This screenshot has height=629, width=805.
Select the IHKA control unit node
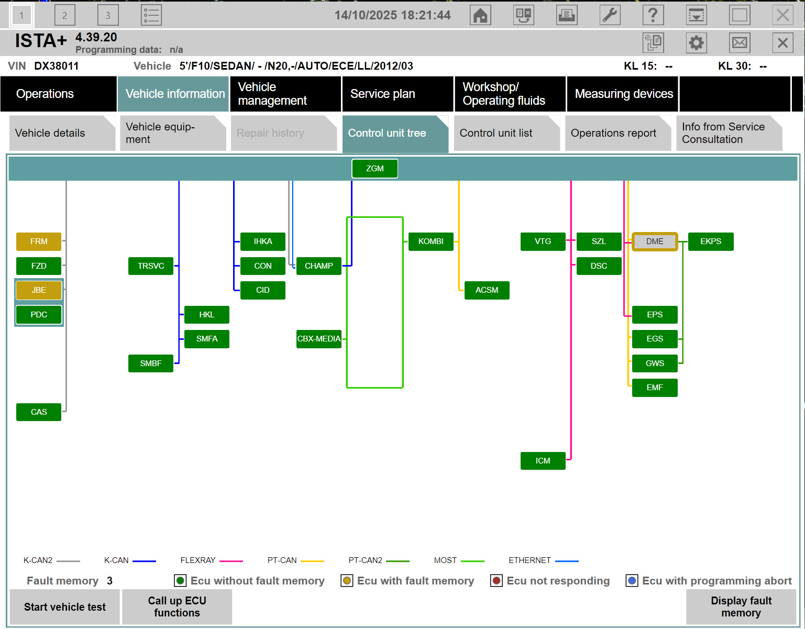click(x=263, y=241)
